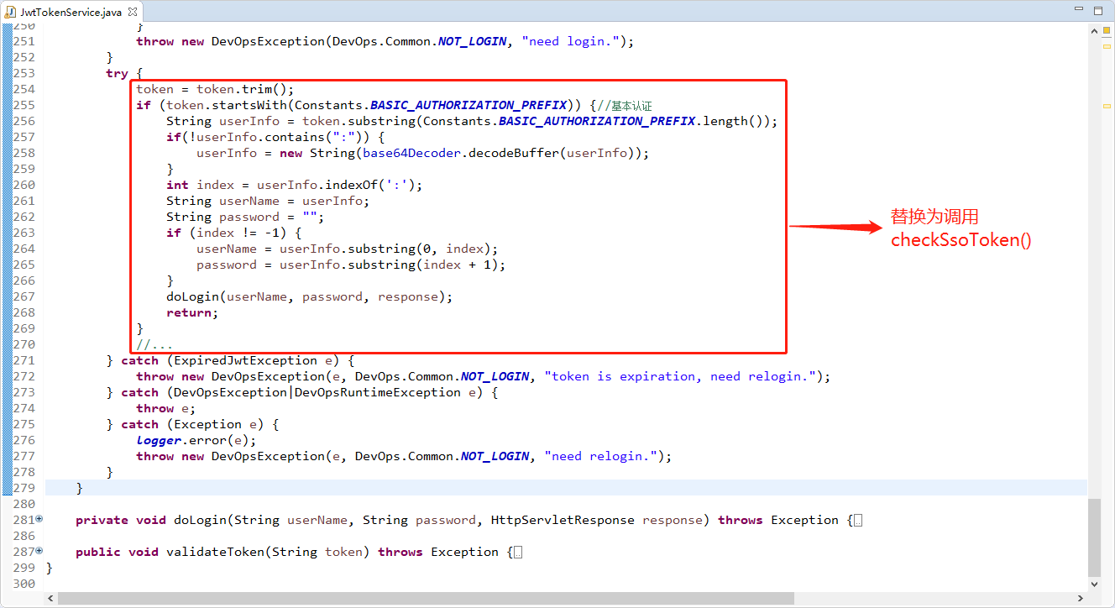Screen dimensions: 1115x608
Task: Click 'userInfo.substring(index + 1)' on line 265
Action: click(389, 265)
